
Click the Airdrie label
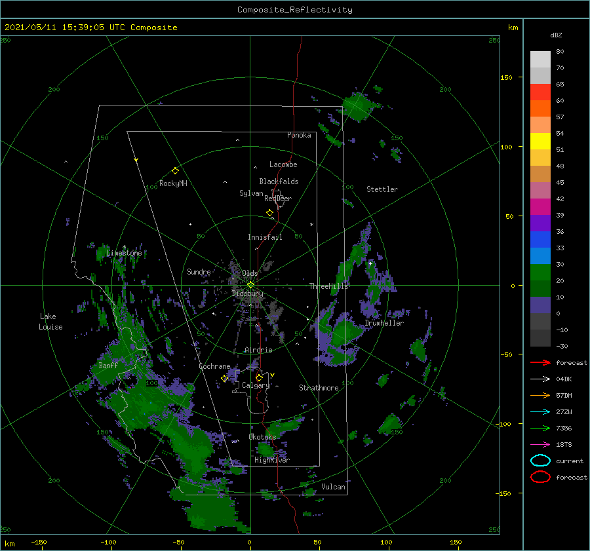[258, 350]
